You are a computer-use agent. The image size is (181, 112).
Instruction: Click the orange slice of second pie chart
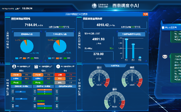click(58, 42)
